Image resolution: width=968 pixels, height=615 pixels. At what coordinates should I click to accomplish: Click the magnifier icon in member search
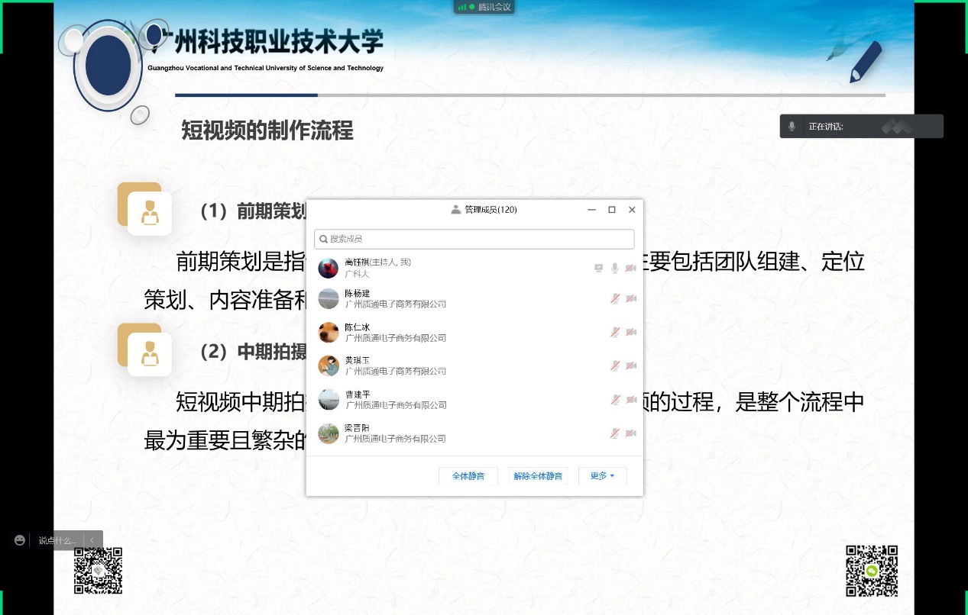pyautogui.click(x=324, y=239)
